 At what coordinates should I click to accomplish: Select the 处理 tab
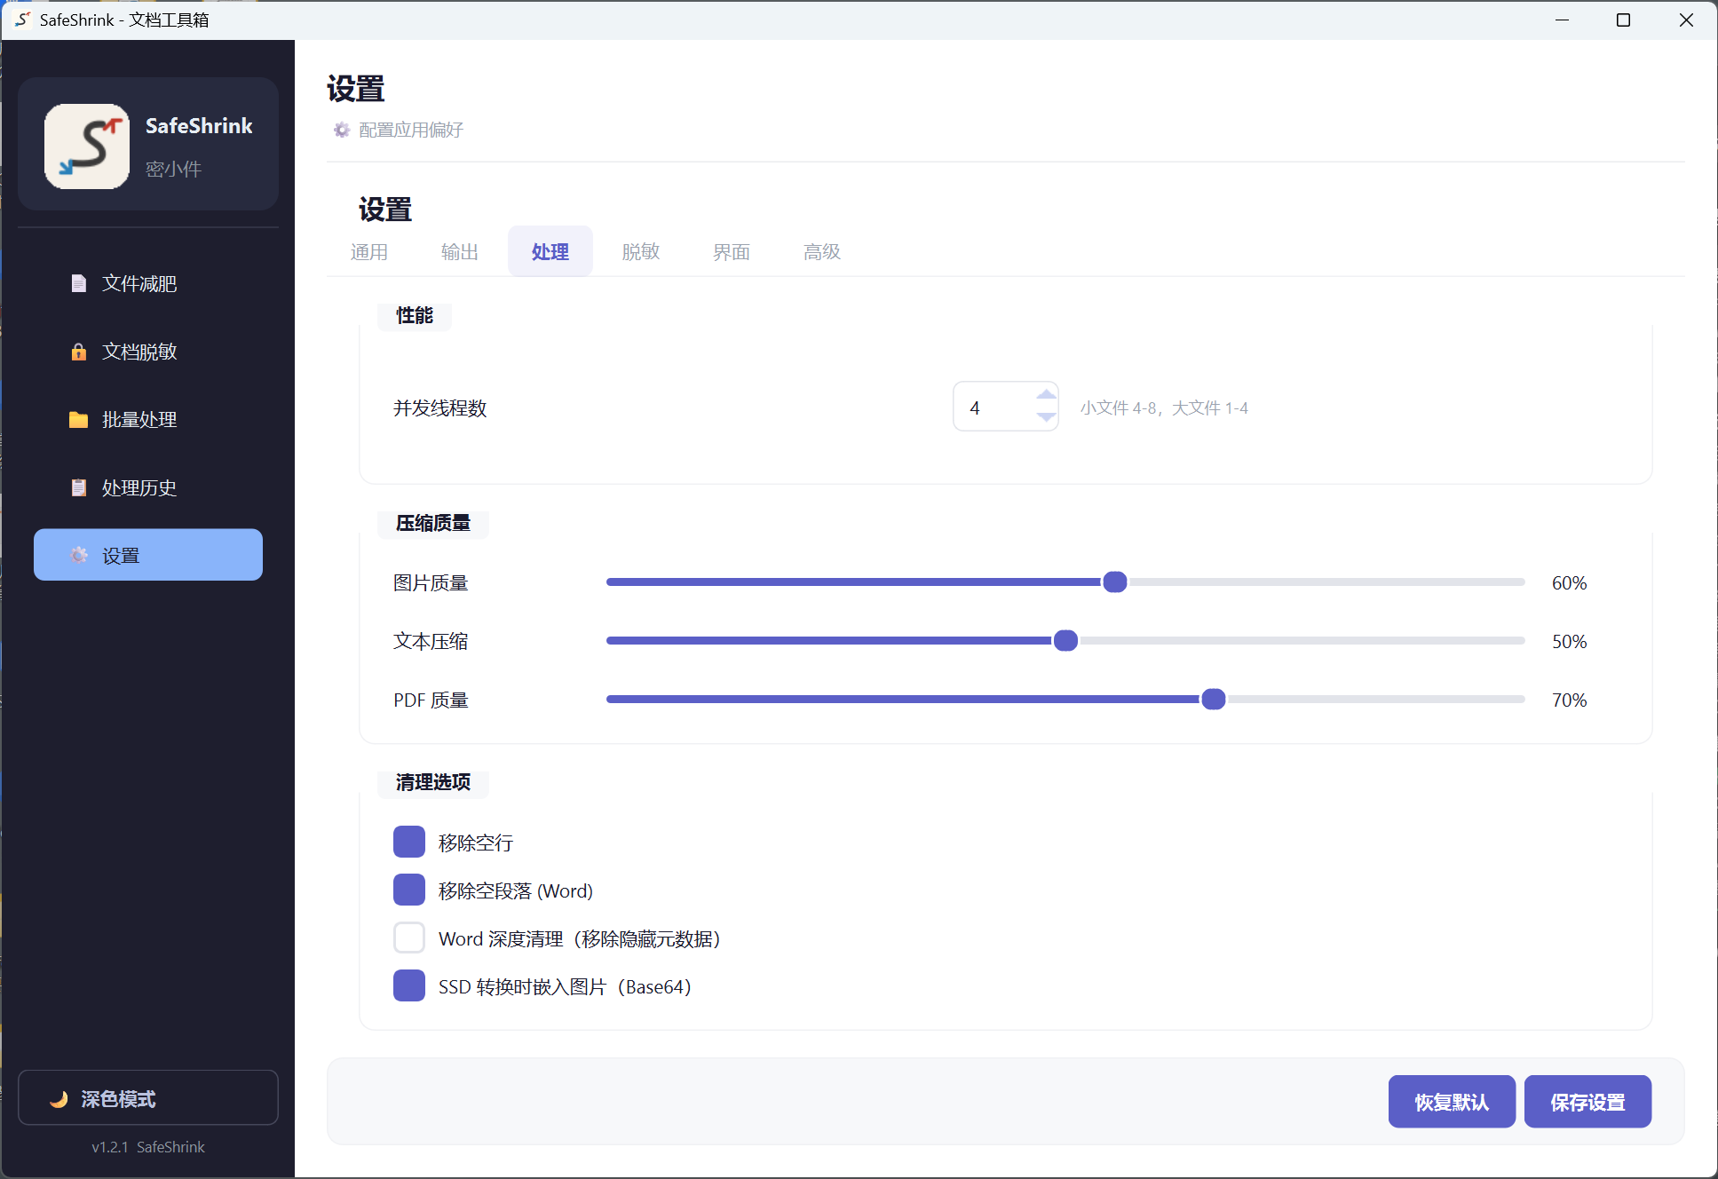point(550,252)
